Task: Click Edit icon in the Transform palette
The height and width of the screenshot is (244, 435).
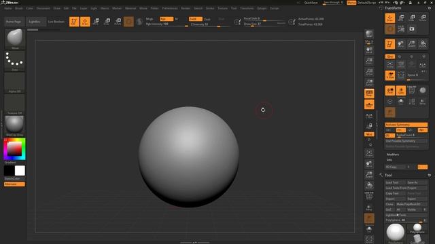Action: [x=390, y=44]
